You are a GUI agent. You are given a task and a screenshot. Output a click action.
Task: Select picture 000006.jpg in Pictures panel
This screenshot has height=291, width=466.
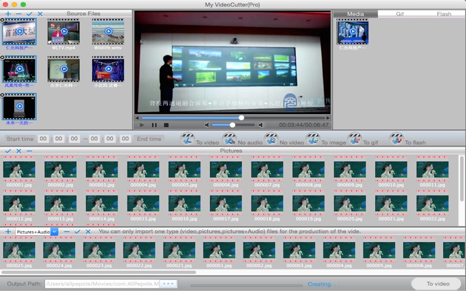(x=225, y=170)
